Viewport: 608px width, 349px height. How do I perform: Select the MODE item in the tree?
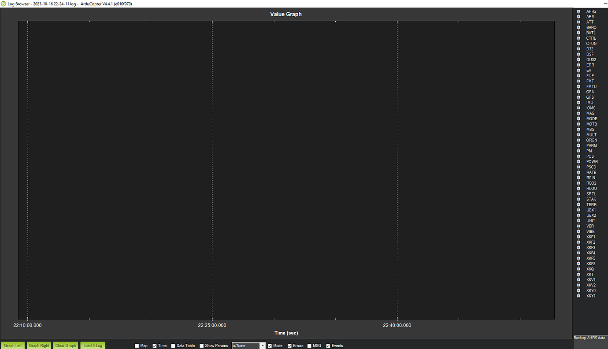tap(591, 119)
